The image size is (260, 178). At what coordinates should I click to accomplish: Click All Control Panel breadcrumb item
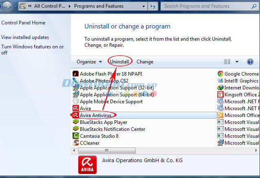[50, 6]
